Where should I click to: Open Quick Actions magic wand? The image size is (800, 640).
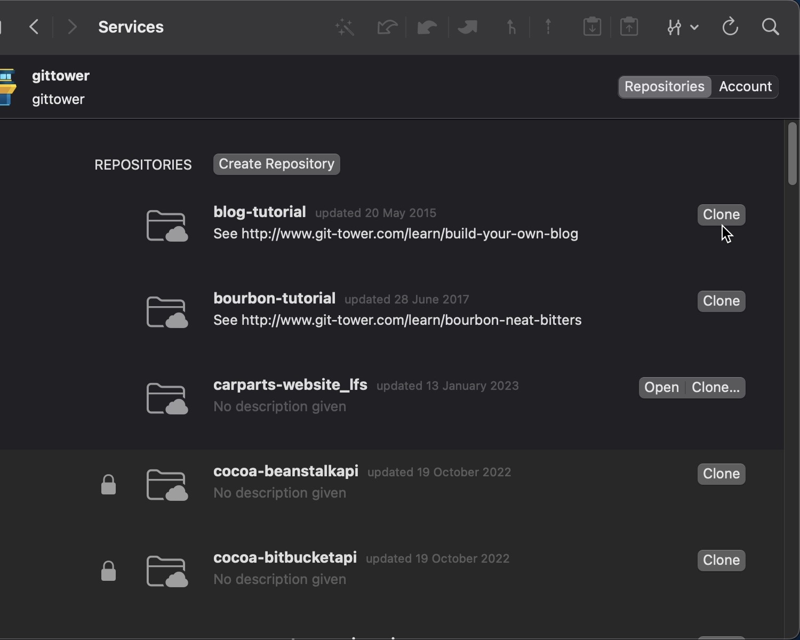(345, 27)
